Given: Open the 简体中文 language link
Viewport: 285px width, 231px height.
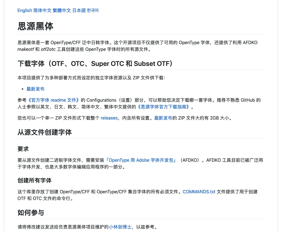Looking at the screenshot, I should point(42,11).
